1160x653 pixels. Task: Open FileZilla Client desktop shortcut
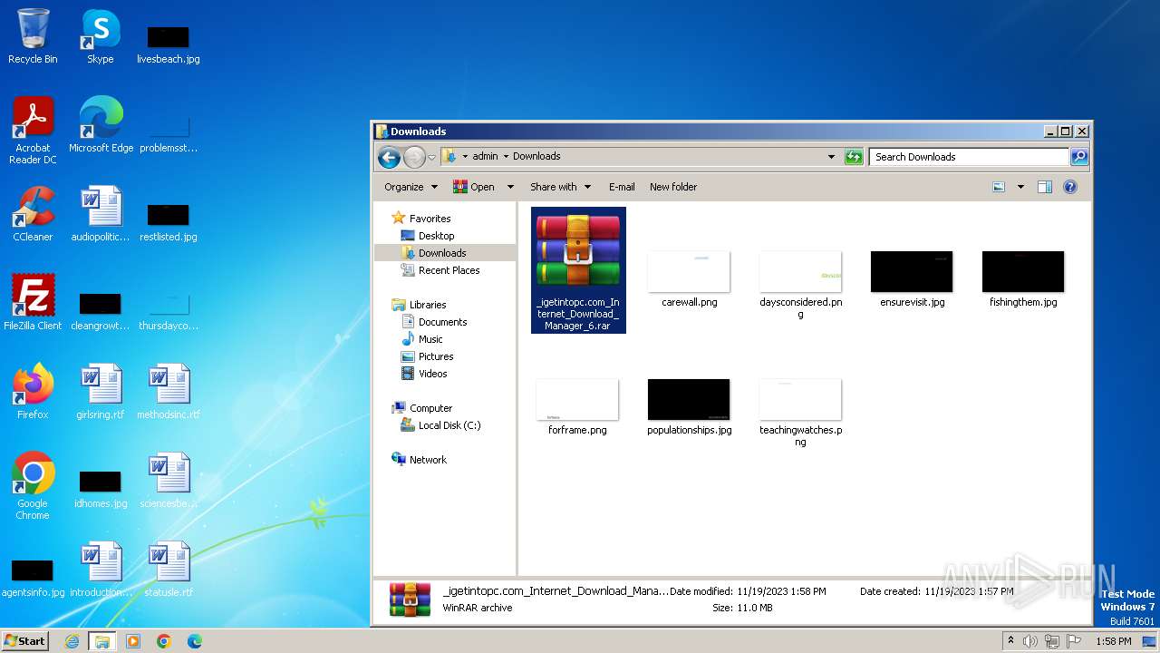pyautogui.click(x=33, y=303)
